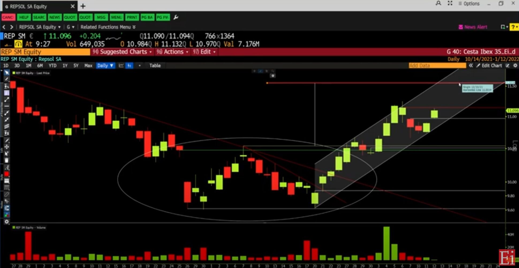
Task: Click the red CANC button
Action: point(8,17)
